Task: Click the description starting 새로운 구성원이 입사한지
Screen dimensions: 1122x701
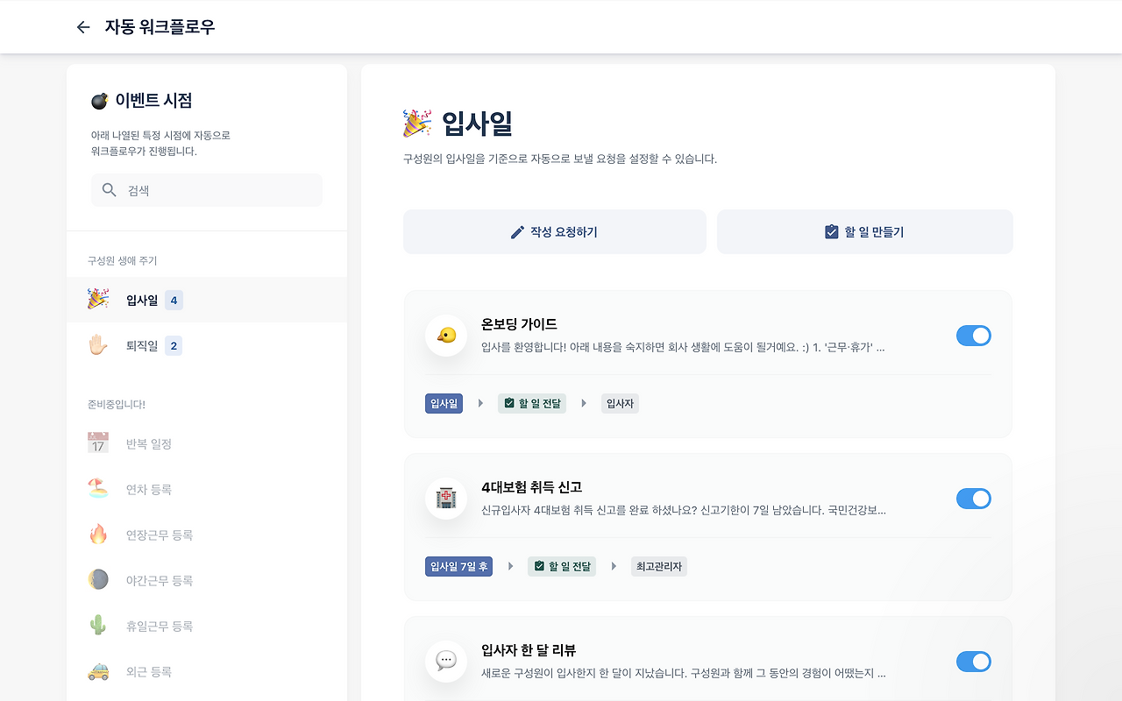Action: click(x=684, y=673)
